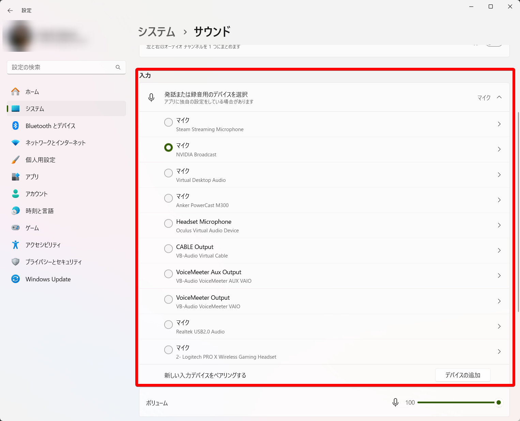Click the Accounts person icon
520x421 pixels.
[15, 194]
